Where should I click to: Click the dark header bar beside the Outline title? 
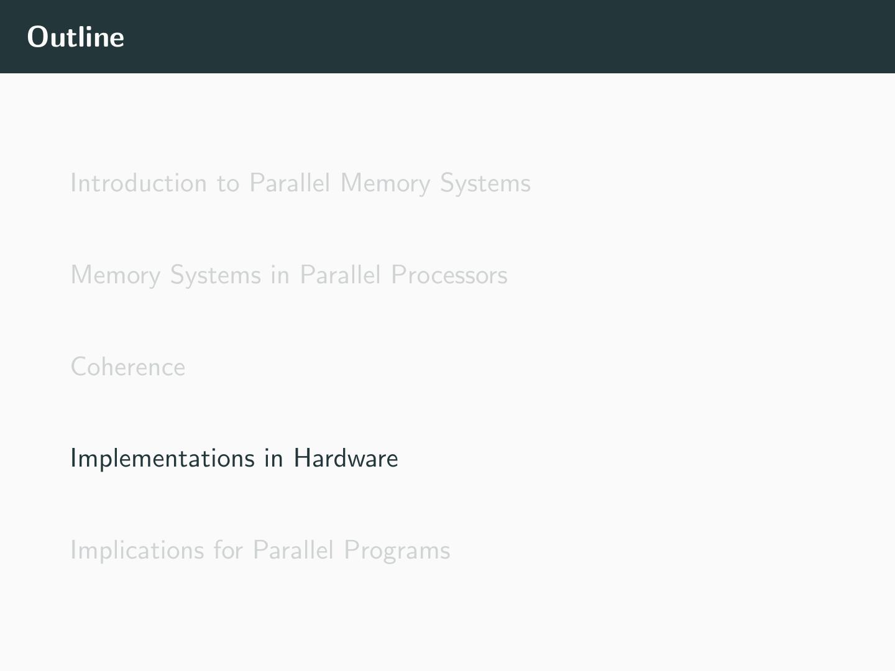point(497,37)
